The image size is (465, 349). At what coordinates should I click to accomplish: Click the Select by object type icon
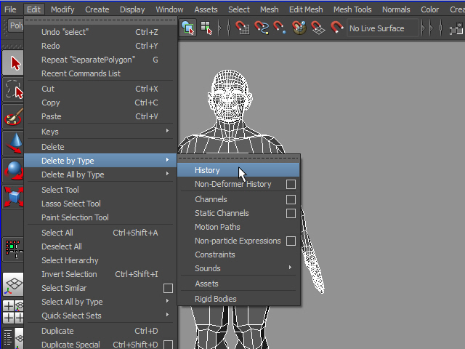(188, 28)
